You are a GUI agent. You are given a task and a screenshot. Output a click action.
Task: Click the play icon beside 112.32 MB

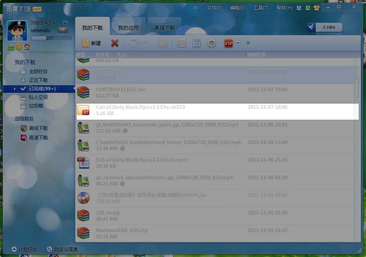125,131
